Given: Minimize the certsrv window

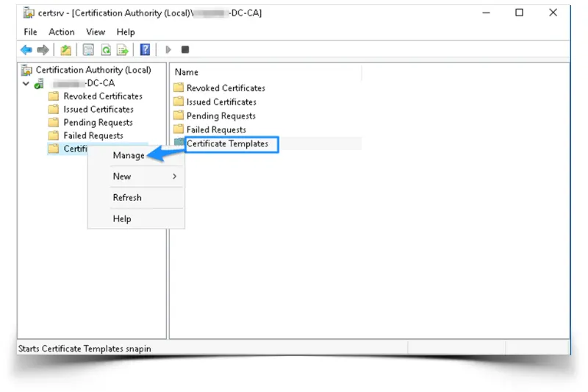Looking at the screenshot, I should coord(486,13).
